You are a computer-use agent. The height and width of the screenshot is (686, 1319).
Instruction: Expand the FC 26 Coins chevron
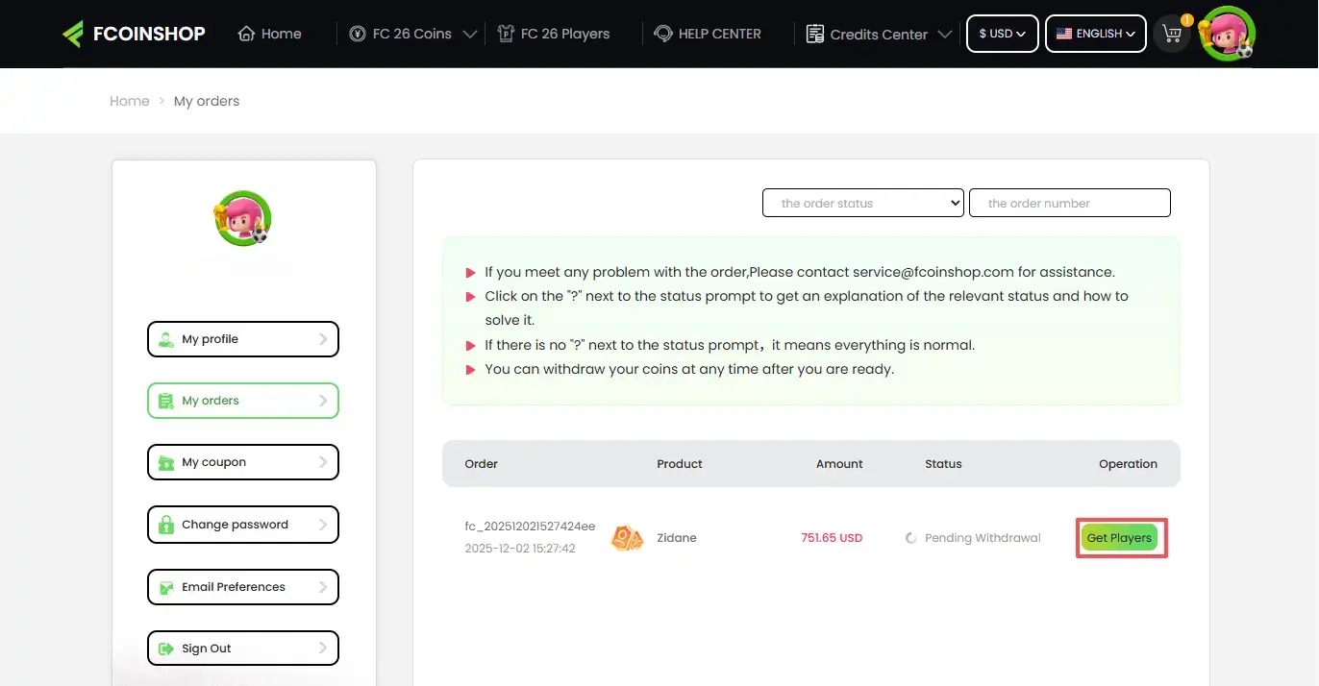[470, 33]
